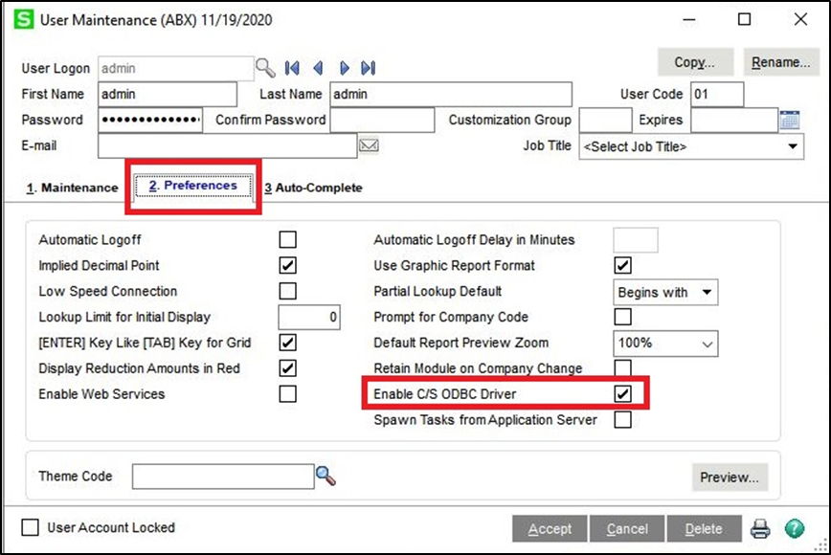Switch to the Maintenance tab

pyautogui.click(x=72, y=188)
